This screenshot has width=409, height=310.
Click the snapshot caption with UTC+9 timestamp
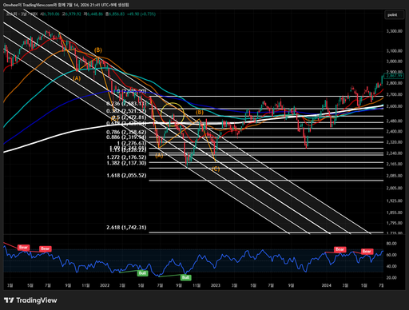click(x=66, y=5)
